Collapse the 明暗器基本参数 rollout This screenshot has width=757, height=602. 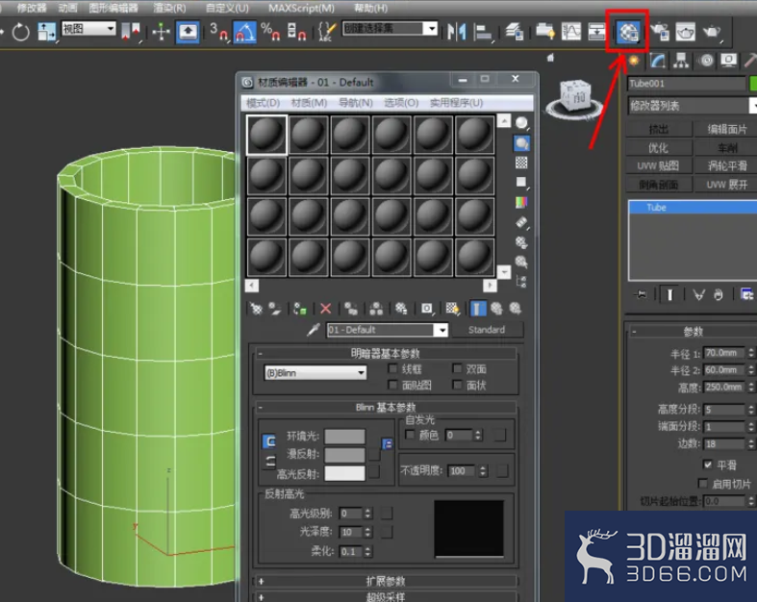click(386, 353)
